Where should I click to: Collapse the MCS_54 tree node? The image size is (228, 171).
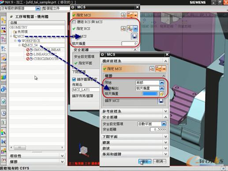tap(19, 45)
